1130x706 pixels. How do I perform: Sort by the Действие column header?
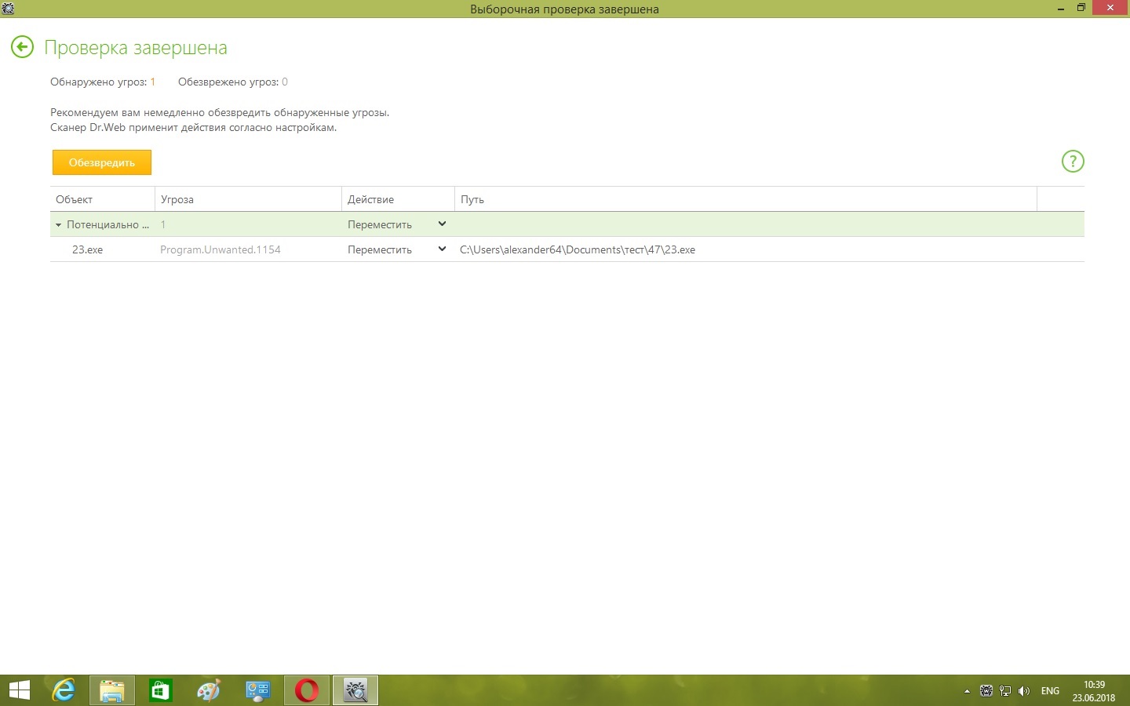coord(398,199)
